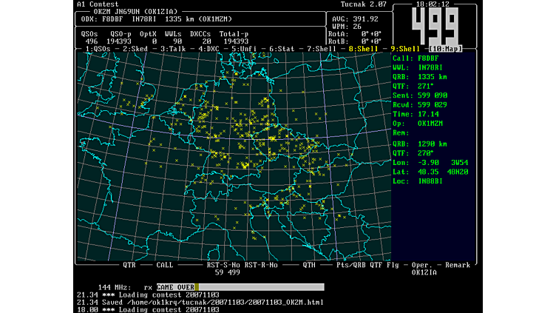Image resolution: width=556 pixels, height=313 pixels.
Task: Open the 4:DXC cluster tab
Action: point(206,49)
